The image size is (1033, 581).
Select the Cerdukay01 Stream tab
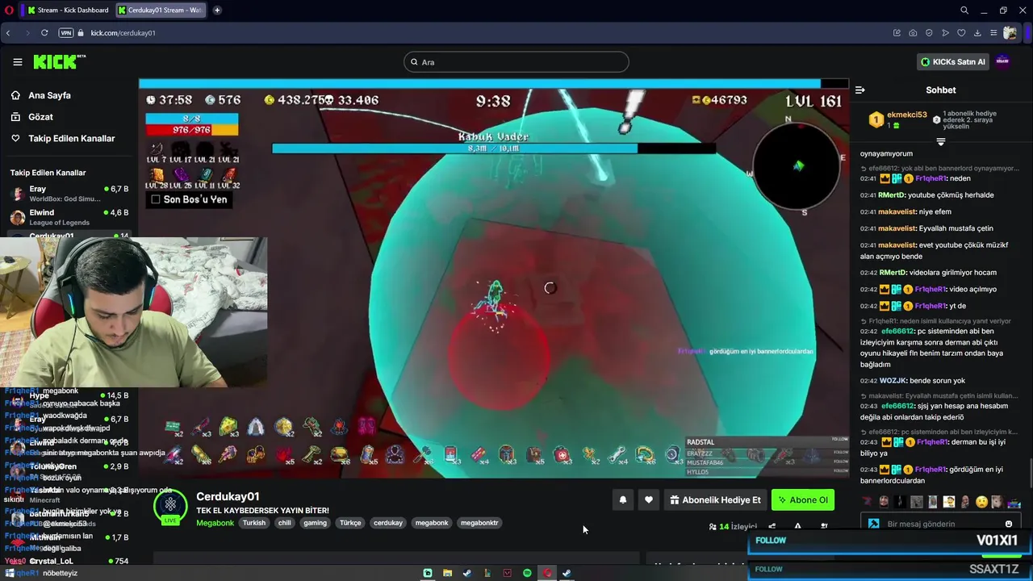click(160, 10)
